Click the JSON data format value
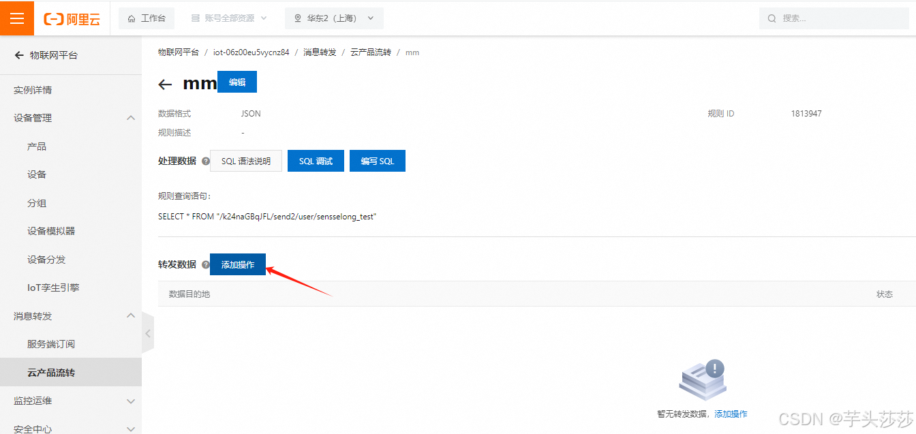Screen dimensions: 916x434 [251, 114]
